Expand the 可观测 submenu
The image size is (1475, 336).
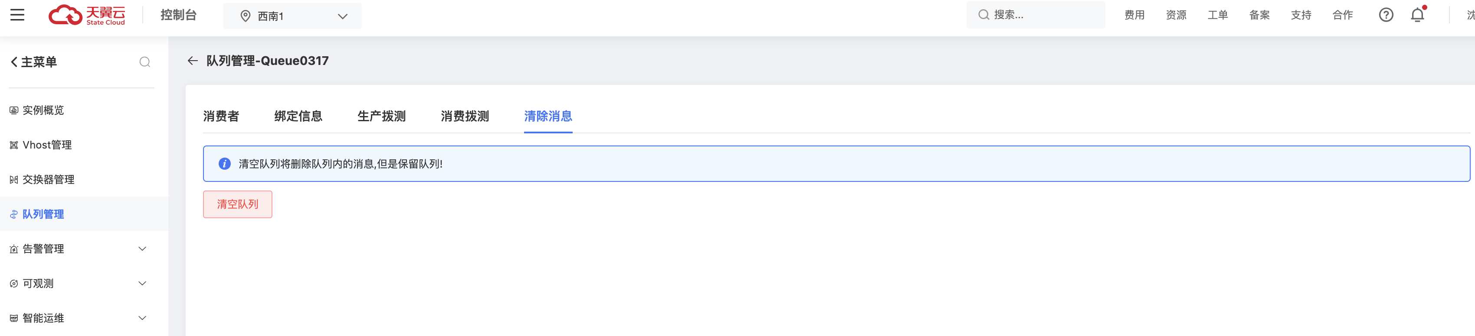click(x=143, y=284)
